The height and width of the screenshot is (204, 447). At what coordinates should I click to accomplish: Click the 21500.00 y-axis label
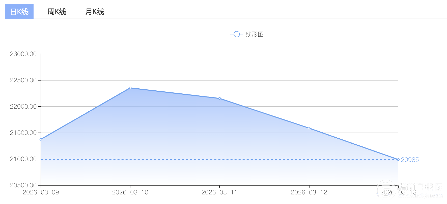23,133
